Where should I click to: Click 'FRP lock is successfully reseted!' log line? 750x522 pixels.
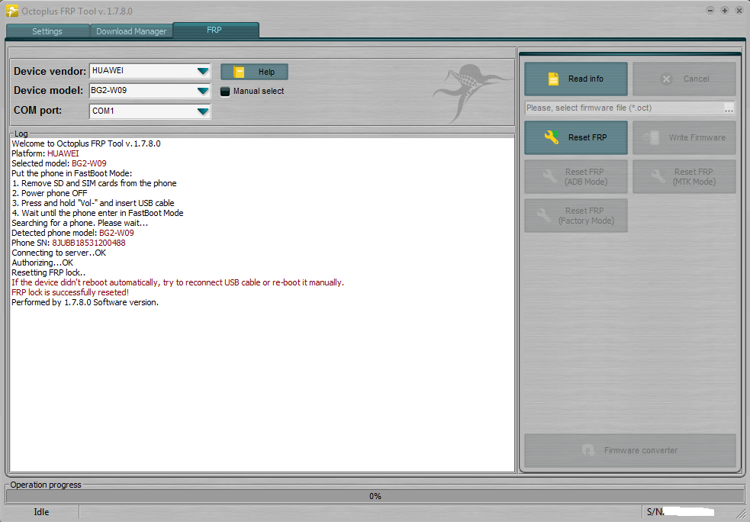click(x=70, y=292)
